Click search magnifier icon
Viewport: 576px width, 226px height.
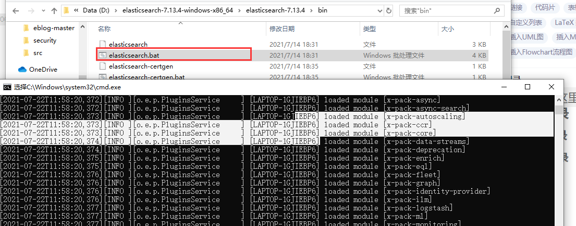[497, 10]
